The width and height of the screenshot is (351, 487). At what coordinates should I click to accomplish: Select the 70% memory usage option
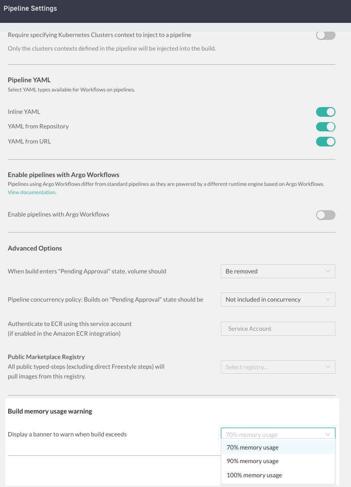(x=253, y=448)
